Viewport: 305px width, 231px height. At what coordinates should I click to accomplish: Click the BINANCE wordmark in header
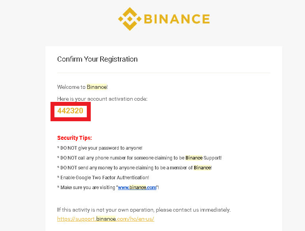177,19
